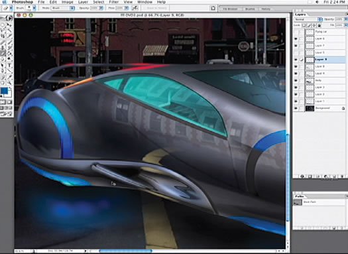348x254 pixels.
Task: Select the Hand tool
Action: point(3,83)
